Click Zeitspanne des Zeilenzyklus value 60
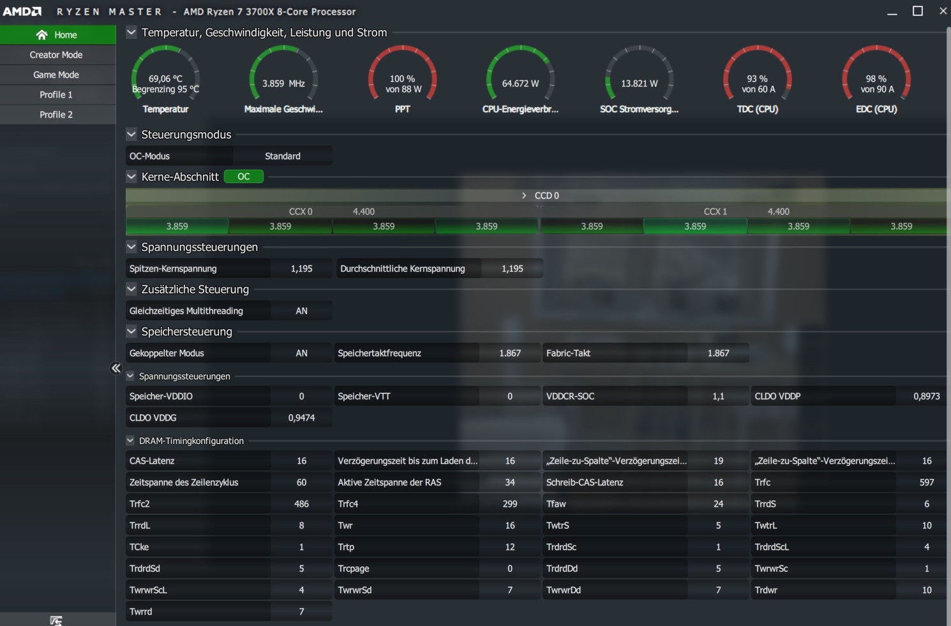 [x=301, y=482]
